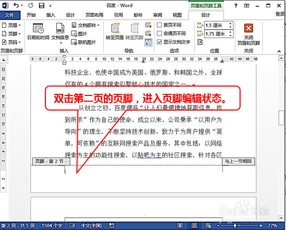
Task: Click right indent marker on ruler
Action: [222, 61]
